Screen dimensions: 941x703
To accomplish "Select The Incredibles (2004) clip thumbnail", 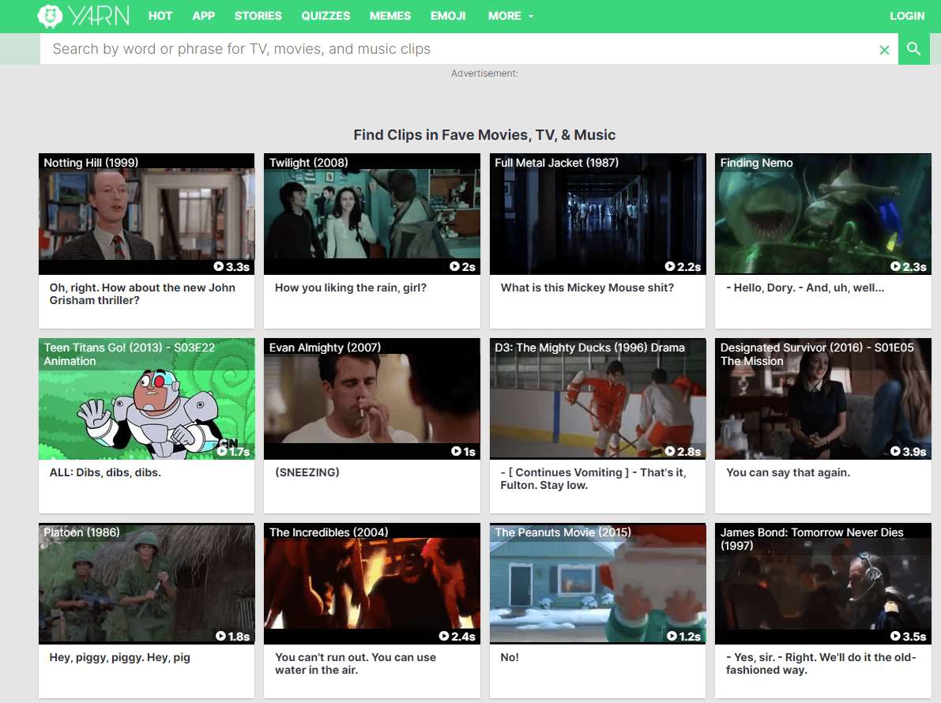I will pos(371,585).
